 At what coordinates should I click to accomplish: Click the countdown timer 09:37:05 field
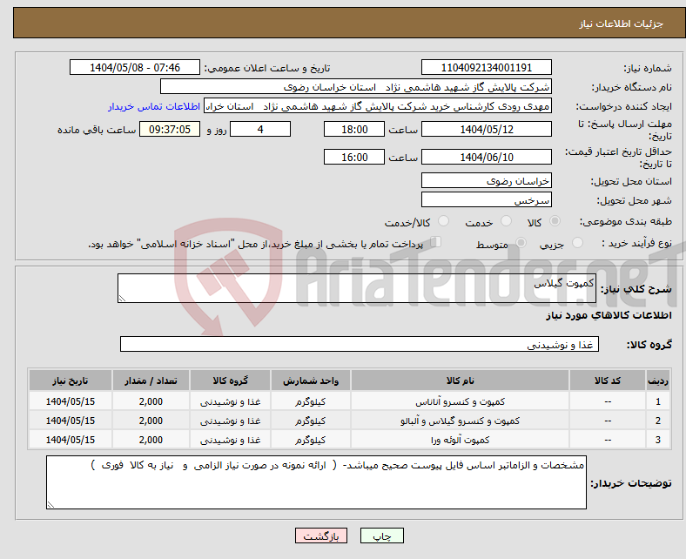coord(170,129)
